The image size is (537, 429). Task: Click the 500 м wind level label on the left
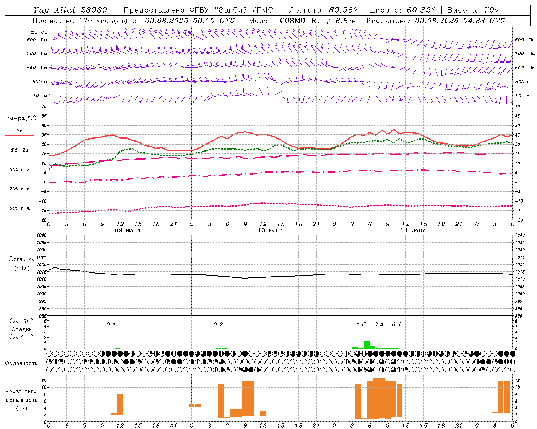pyautogui.click(x=40, y=82)
